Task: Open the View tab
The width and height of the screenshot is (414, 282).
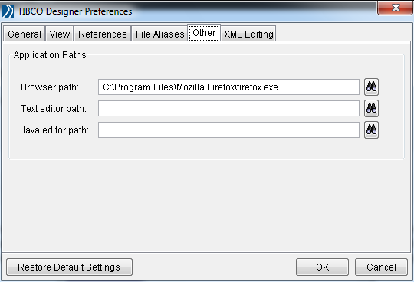Action: click(x=60, y=34)
